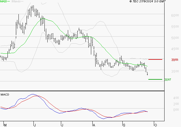Click the 4500 price axis label
The height and width of the screenshot is (127, 181).
(x=175, y=49)
